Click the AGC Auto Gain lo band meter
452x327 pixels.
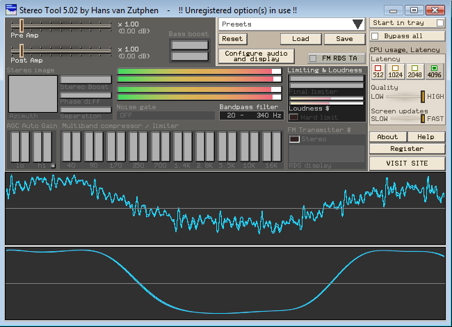[x=20, y=147]
